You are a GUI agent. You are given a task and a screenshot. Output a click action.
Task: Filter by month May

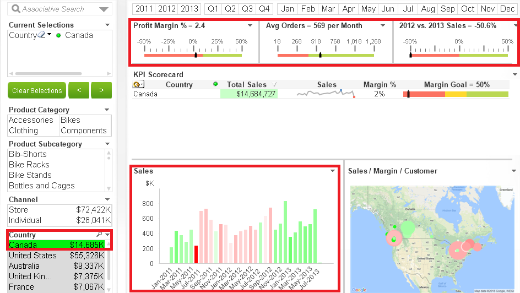(368, 9)
